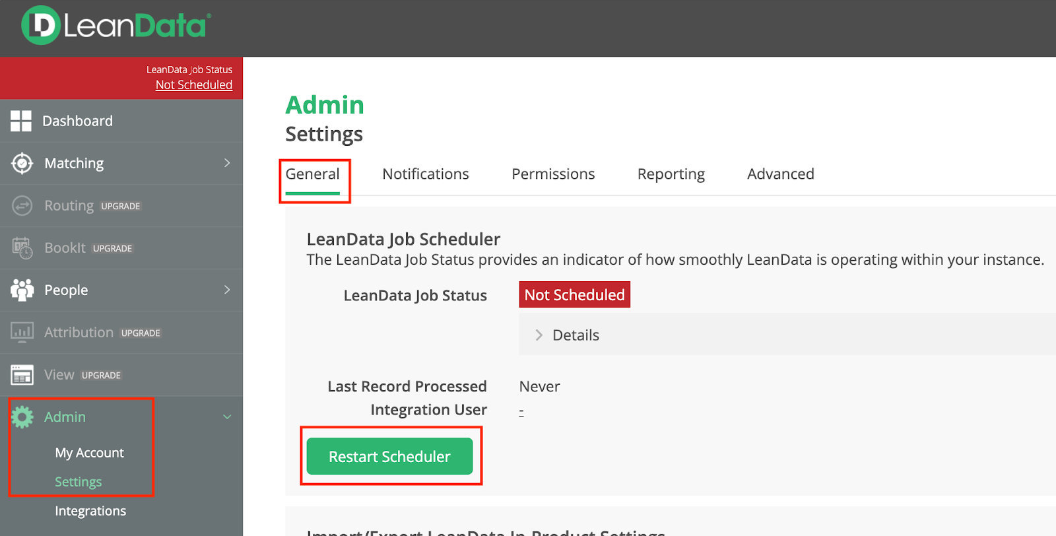This screenshot has width=1056, height=536.
Task: Expand the Matching submenu chevron
Action: 227,163
